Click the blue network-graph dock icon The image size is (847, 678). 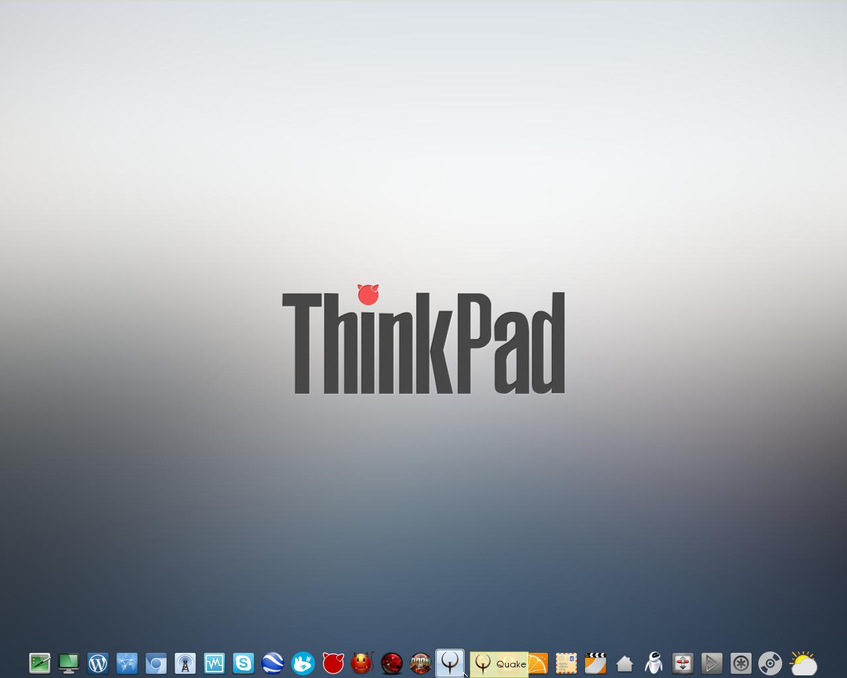pyautogui.click(x=127, y=663)
